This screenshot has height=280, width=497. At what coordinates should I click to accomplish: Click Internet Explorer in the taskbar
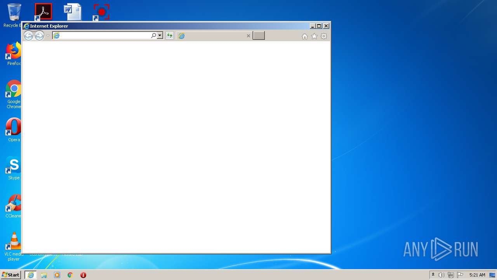(x=31, y=275)
